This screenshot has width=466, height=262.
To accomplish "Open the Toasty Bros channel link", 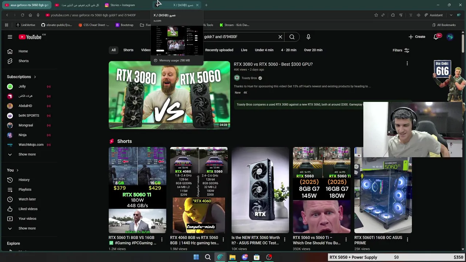I will click(249, 78).
